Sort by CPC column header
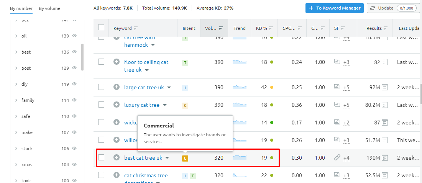422x183 pixels. 292,28
